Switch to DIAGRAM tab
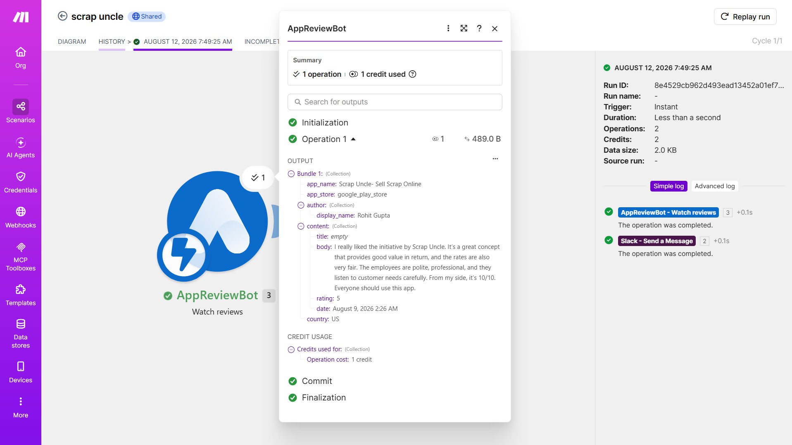792x445 pixels. [72, 42]
